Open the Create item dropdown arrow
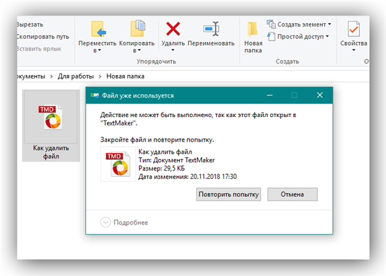The image size is (386, 276). tap(329, 24)
